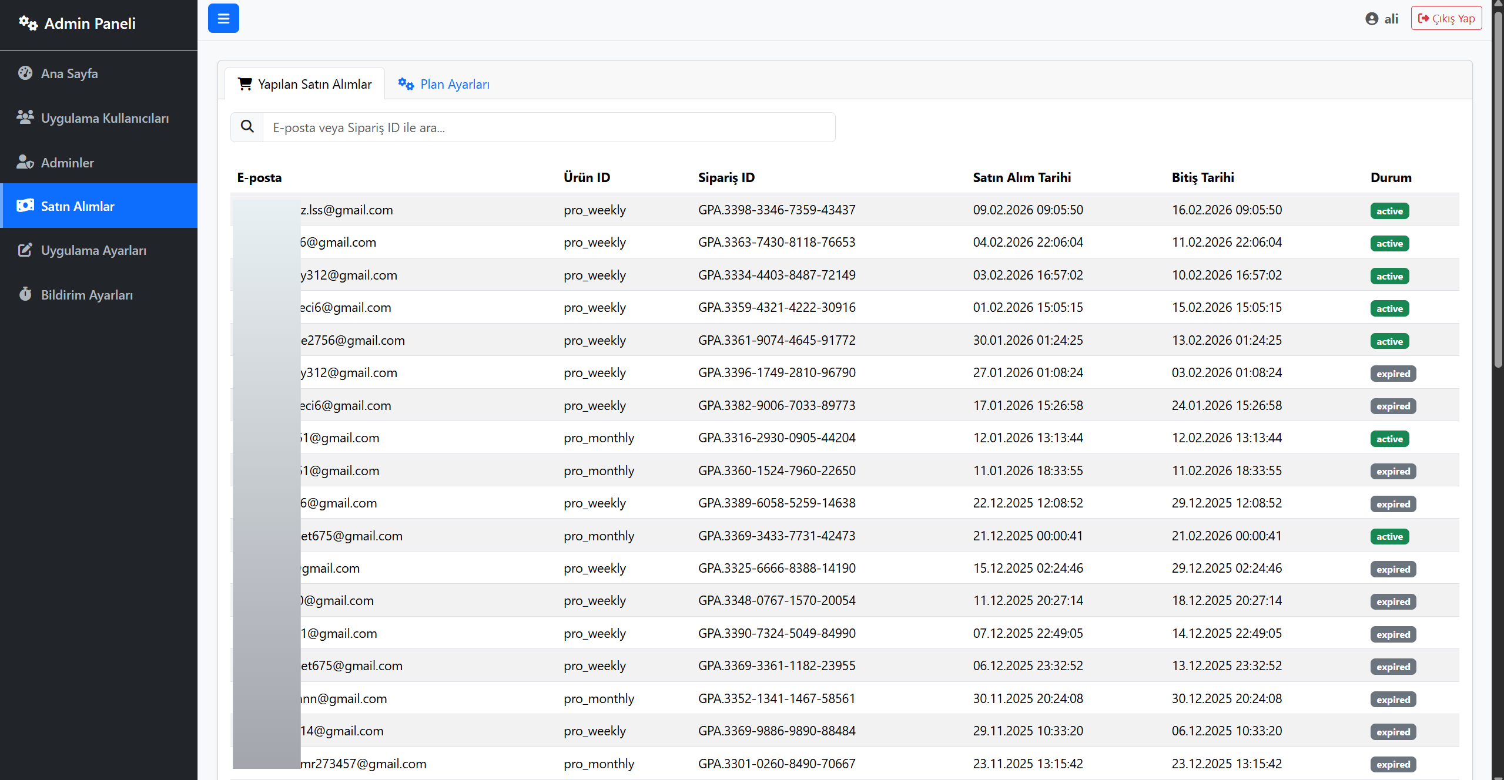The width and height of the screenshot is (1504, 780).
Task: Click purchase date 30.11.2025 20:24:08
Action: click(x=1028, y=698)
